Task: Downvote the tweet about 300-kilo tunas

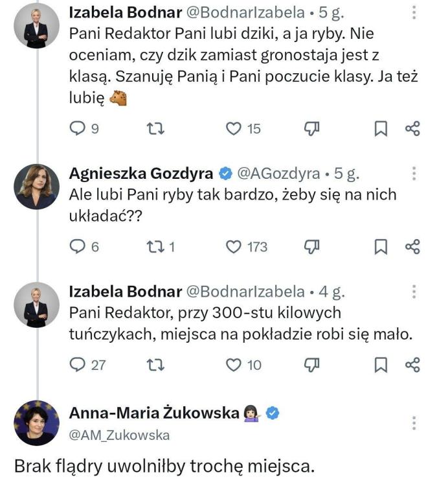Action: pos(311,365)
